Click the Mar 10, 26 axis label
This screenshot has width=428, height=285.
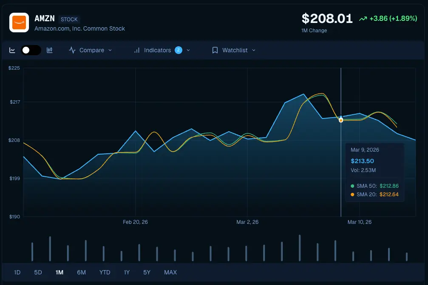pos(360,222)
